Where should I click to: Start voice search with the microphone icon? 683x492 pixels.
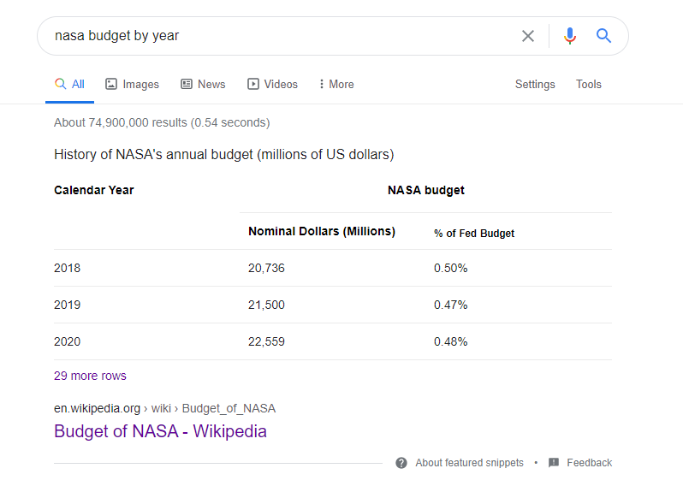(x=570, y=36)
